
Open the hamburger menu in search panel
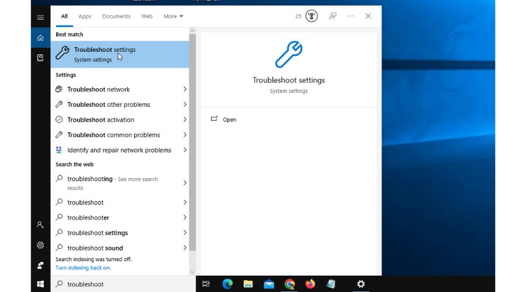pos(40,18)
